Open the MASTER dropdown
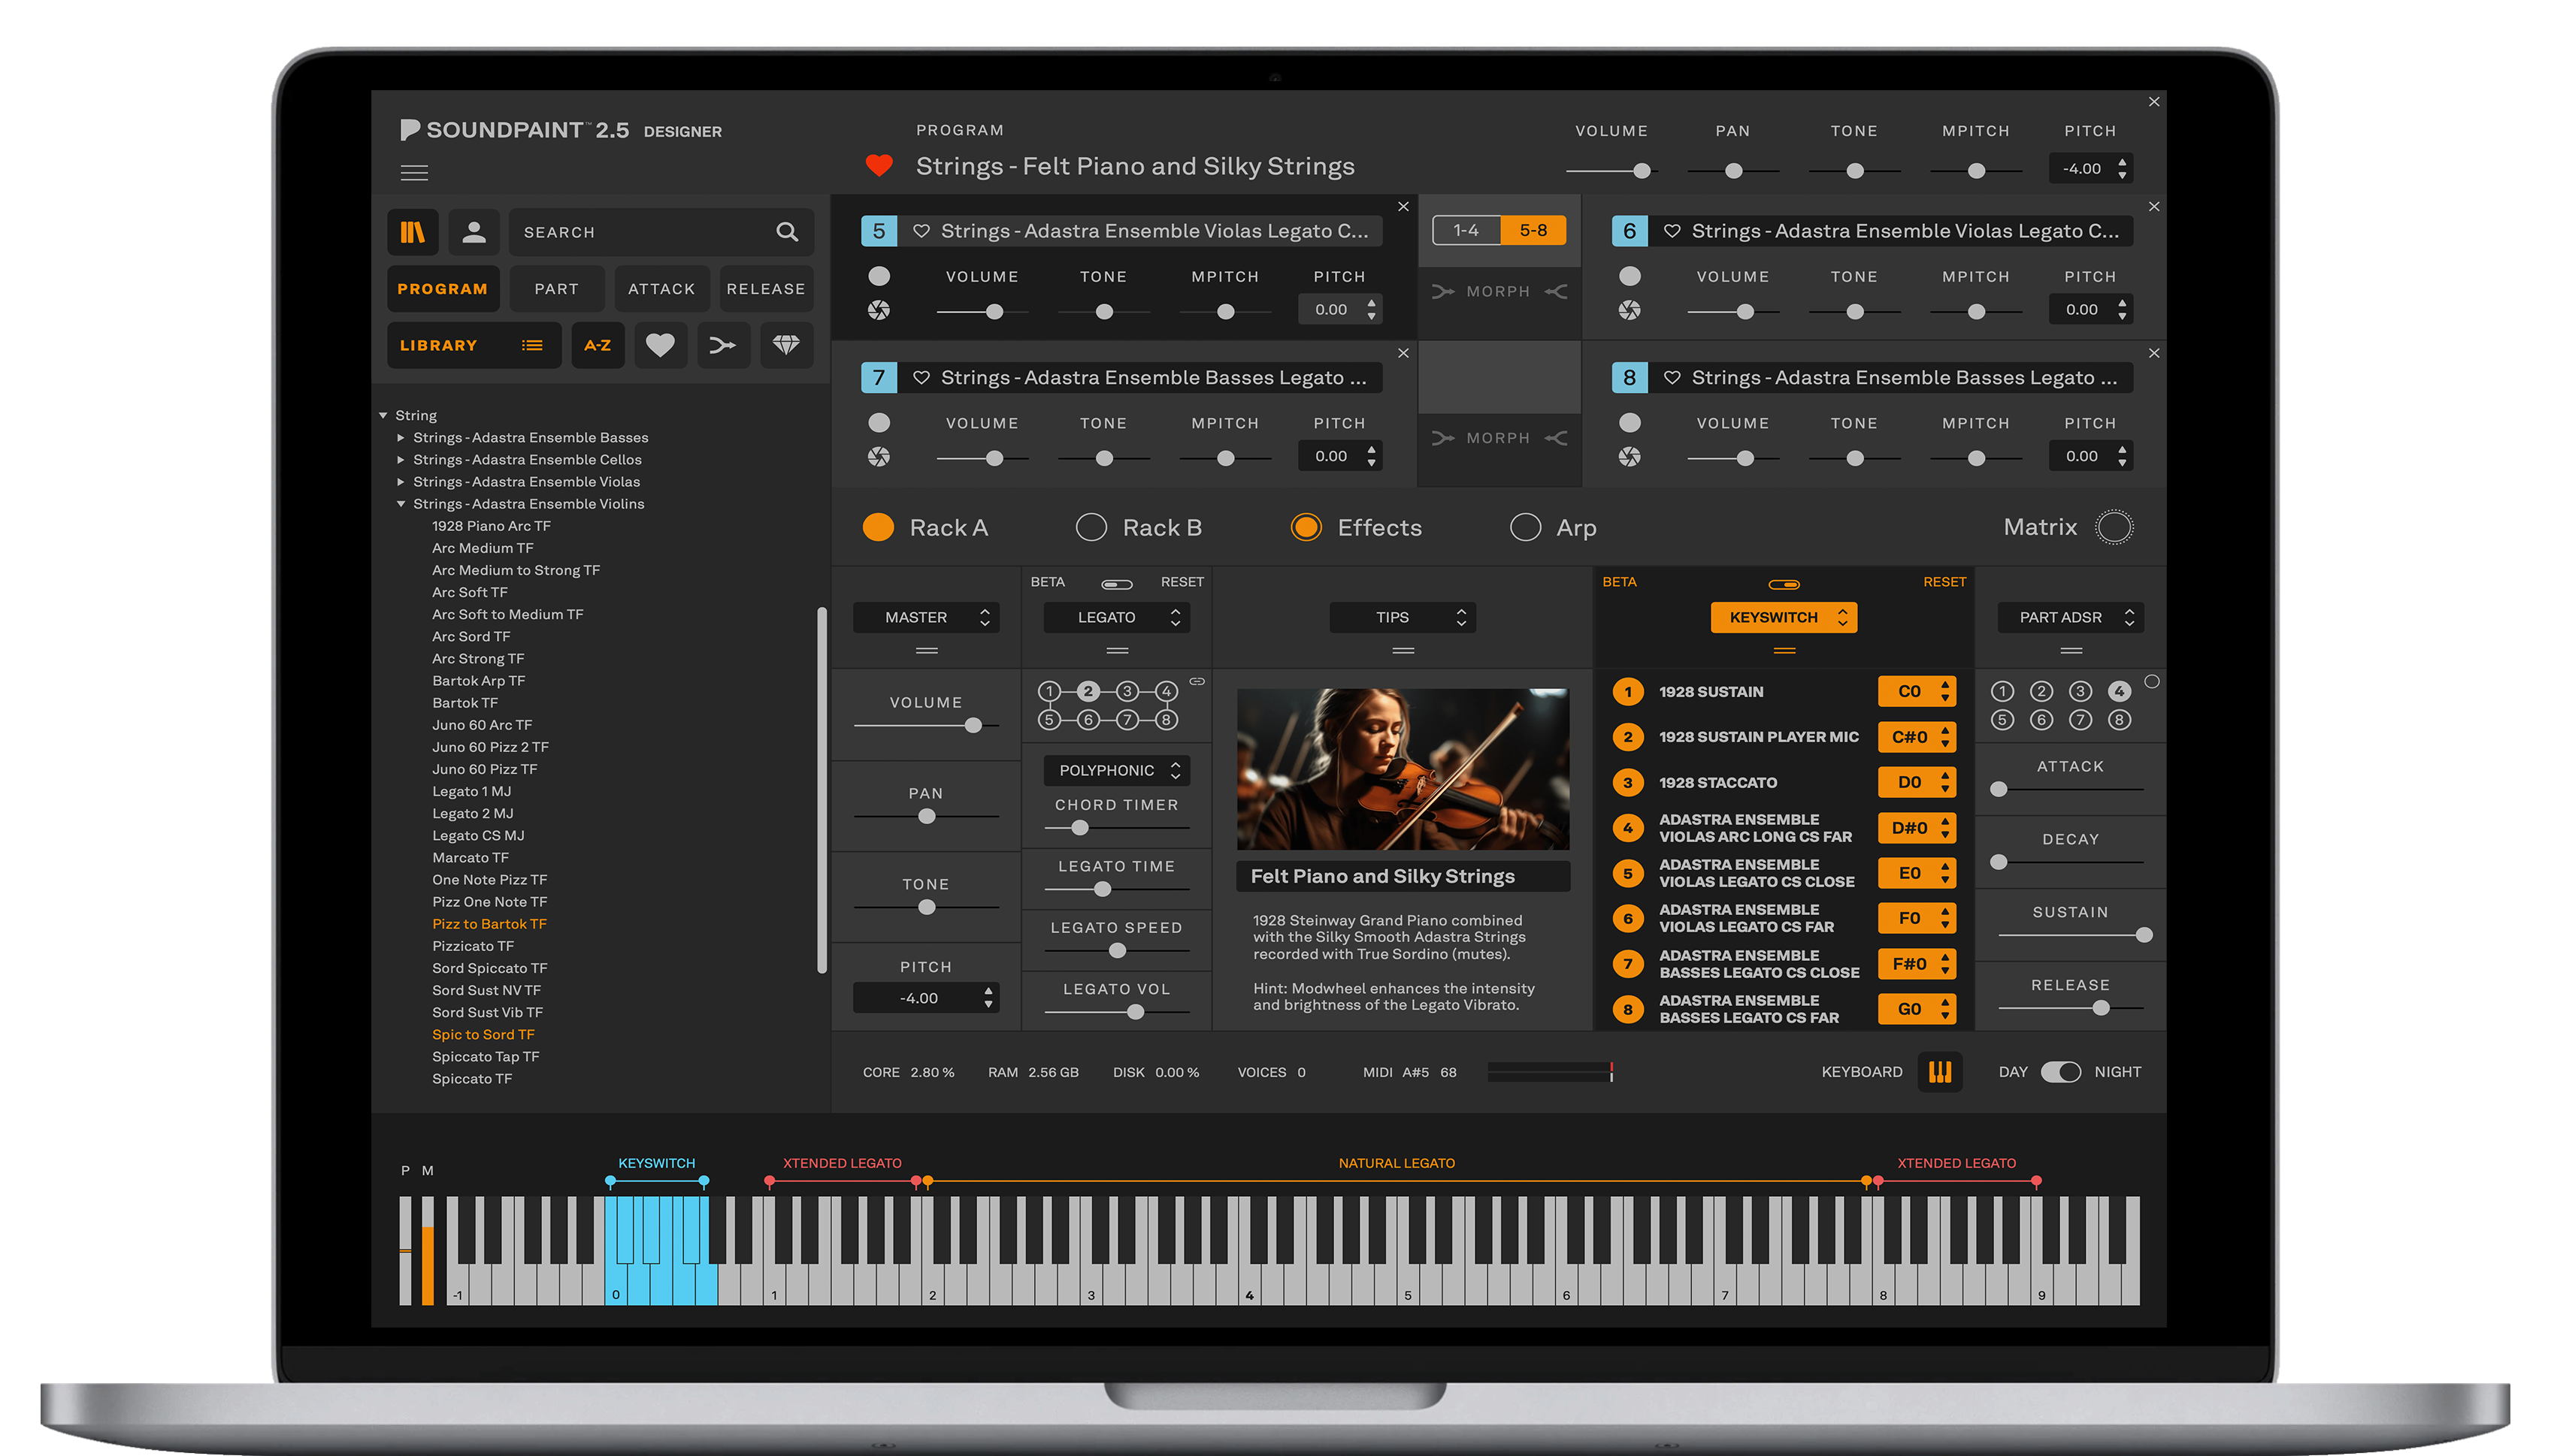The image size is (2551, 1456). (x=925, y=618)
